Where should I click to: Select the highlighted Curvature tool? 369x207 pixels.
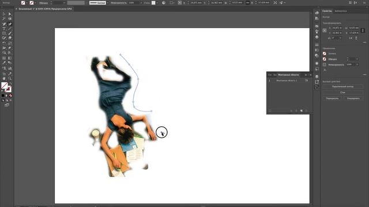(x=10, y=24)
